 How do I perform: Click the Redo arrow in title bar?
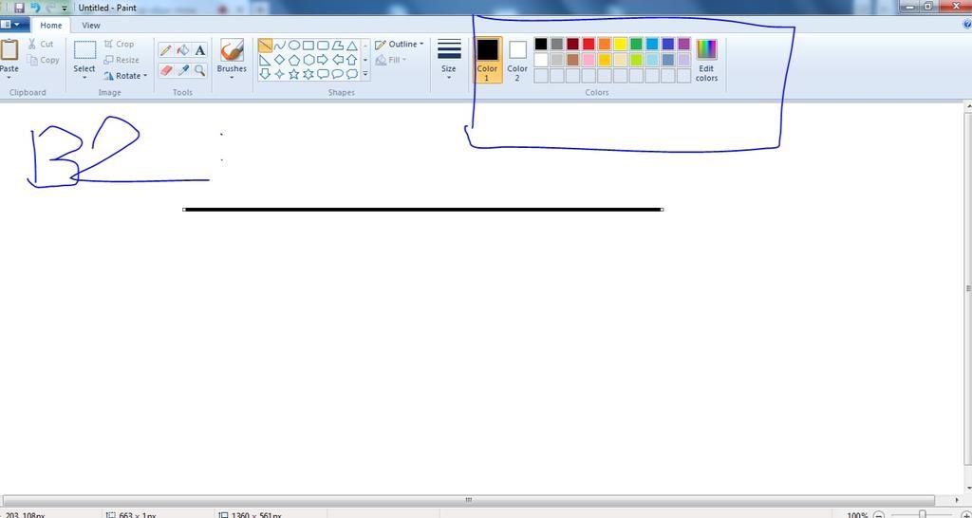[x=51, y=8]
